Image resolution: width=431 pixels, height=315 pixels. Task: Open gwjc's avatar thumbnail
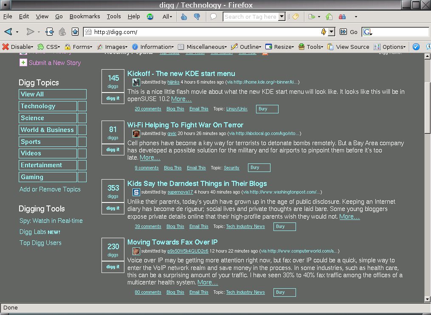[136, 134]
